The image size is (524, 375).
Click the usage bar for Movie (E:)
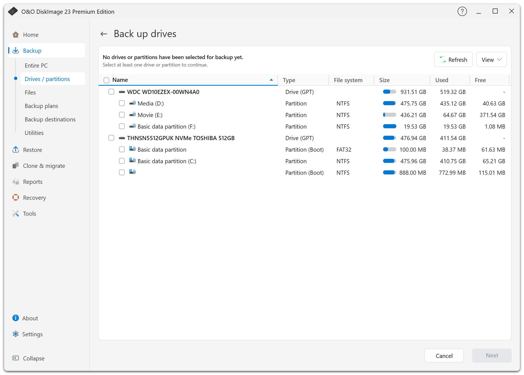pos(389,115)
